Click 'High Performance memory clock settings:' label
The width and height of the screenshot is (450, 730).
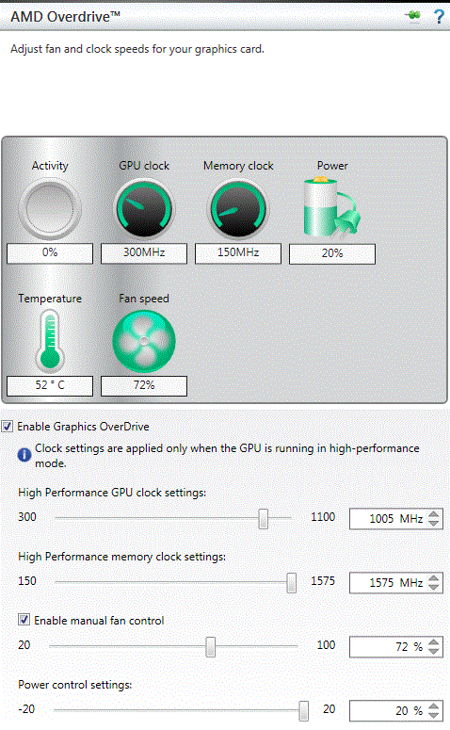point(122,557)
